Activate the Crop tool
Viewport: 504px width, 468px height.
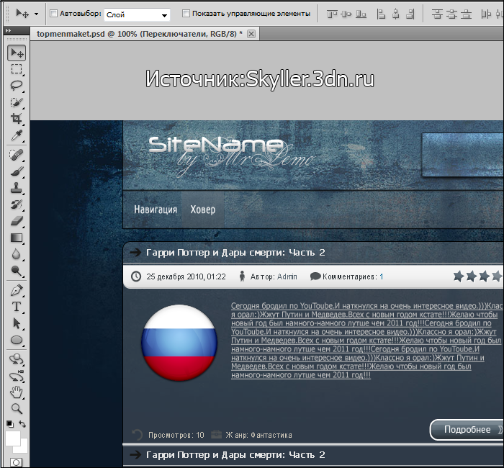(x=17, y=119)
